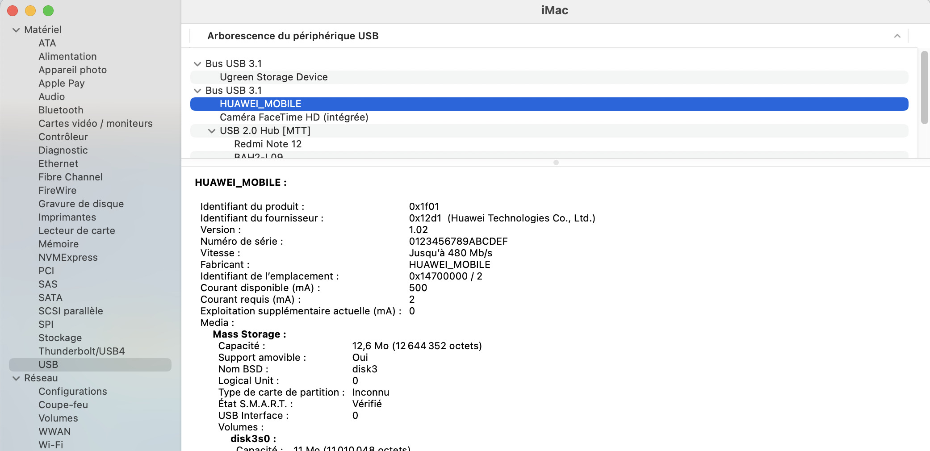Click the capacity value 12,6 Mo

point(370,346)
